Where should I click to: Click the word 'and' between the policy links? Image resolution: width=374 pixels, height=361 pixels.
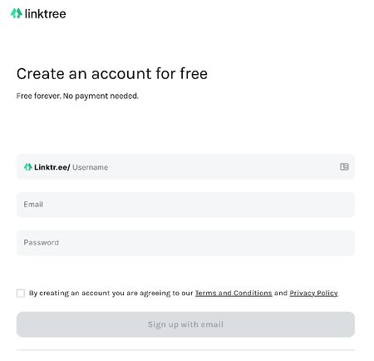click(281, 293)
